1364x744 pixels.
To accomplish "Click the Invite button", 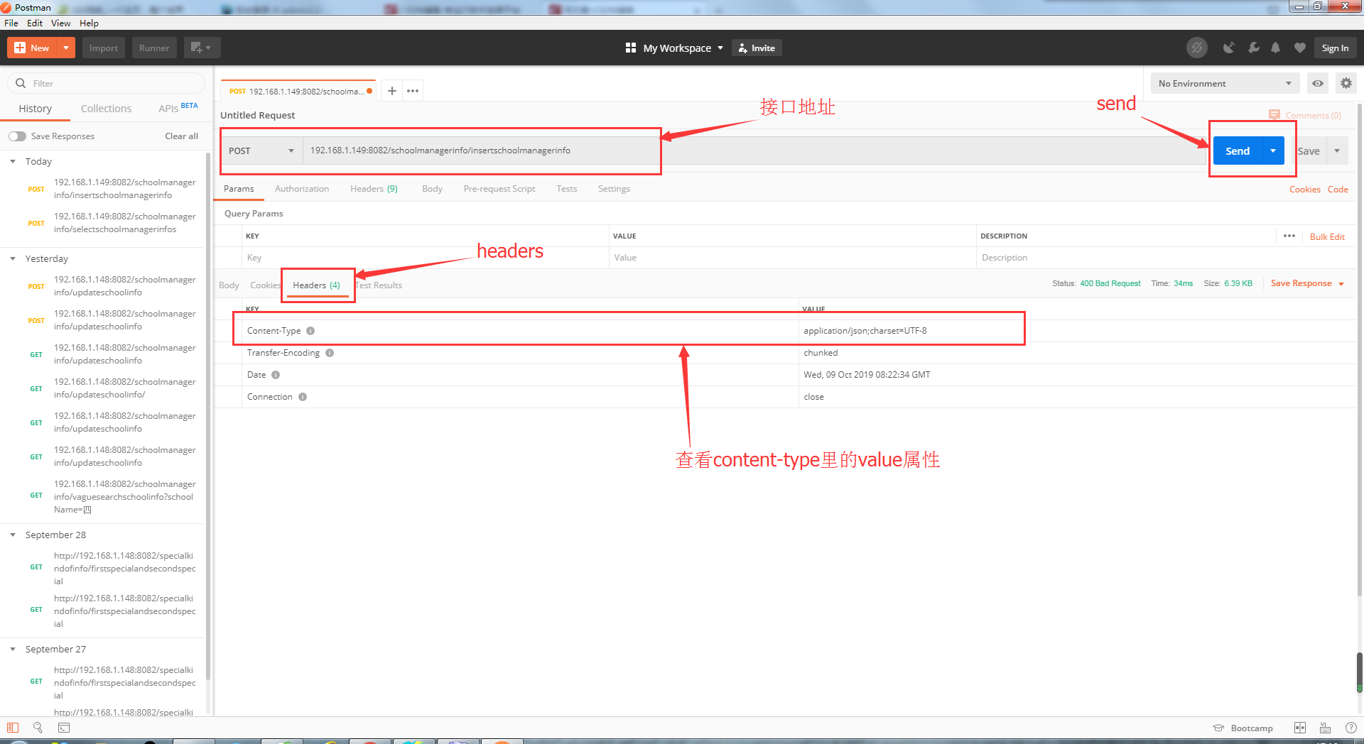I will tap(757, 48).
